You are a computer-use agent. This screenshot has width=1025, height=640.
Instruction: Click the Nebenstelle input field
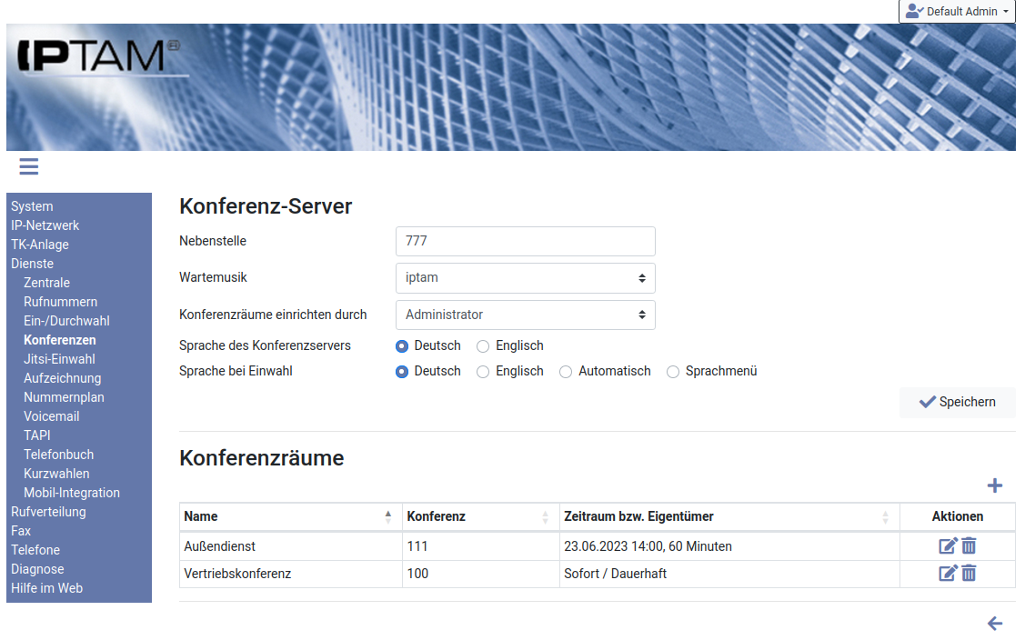click(525, 242)
